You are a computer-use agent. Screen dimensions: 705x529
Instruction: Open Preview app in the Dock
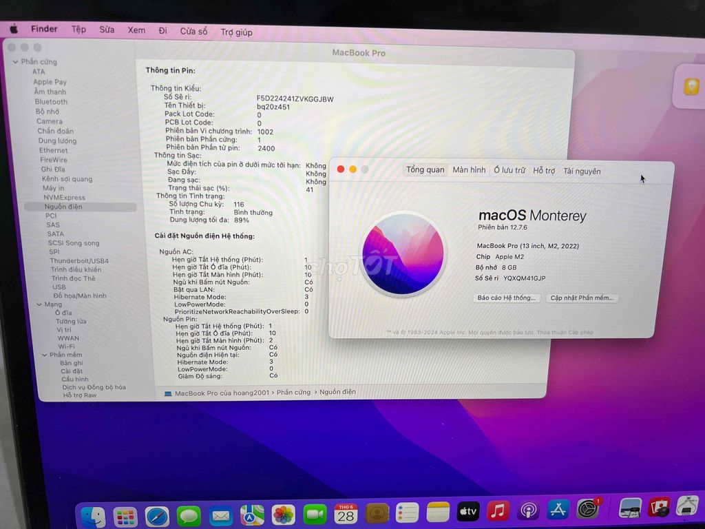coord(630,508)
